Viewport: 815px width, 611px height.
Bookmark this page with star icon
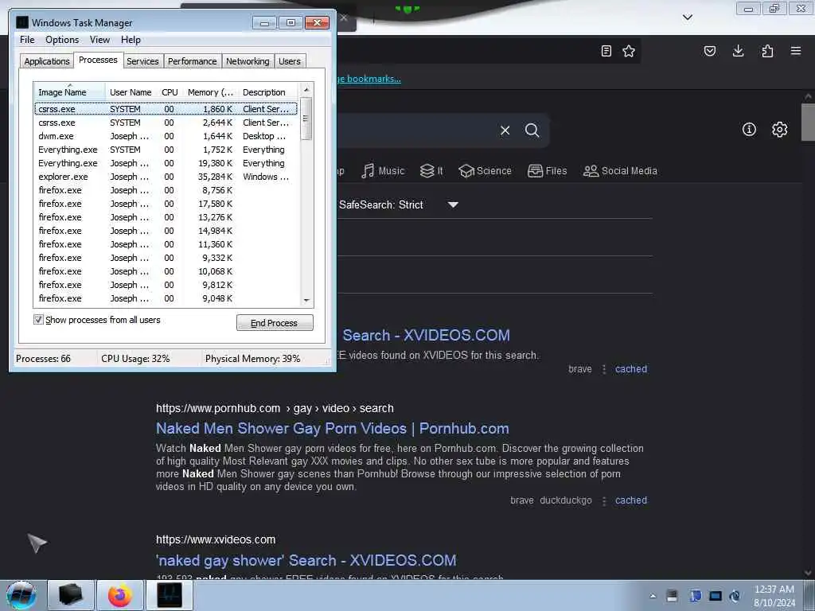[629, 51]
